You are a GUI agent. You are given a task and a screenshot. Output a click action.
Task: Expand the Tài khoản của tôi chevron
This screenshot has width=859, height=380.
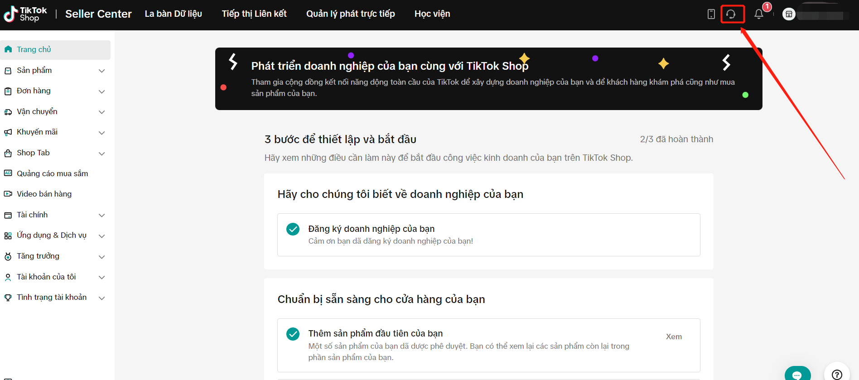pyautogui.click(x=102, y=277)
